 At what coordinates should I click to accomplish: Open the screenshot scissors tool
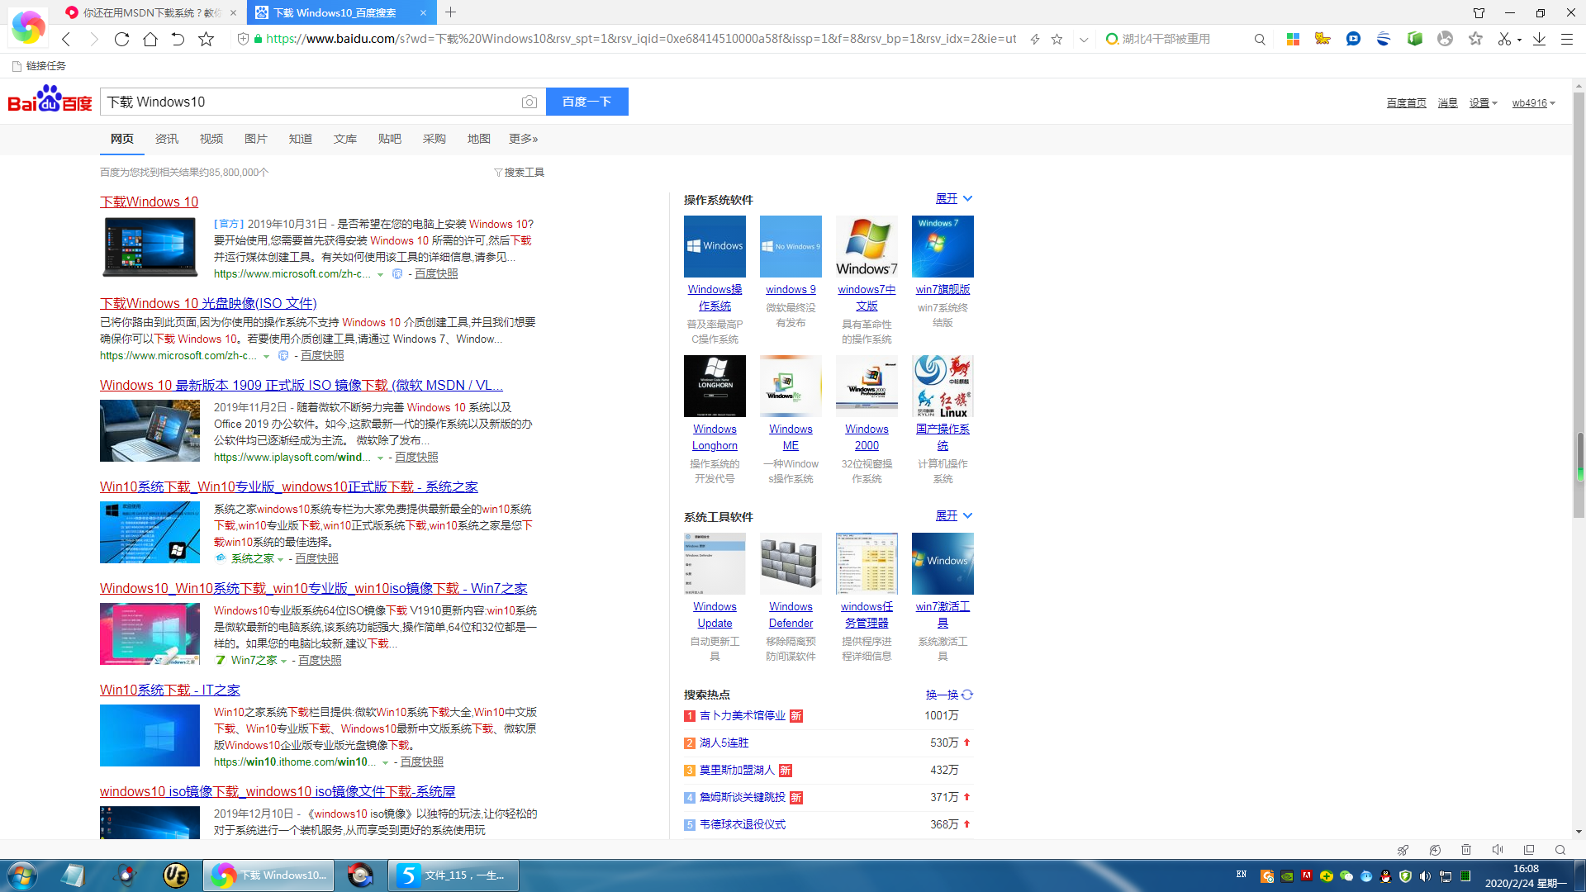tap(1504, 39)
